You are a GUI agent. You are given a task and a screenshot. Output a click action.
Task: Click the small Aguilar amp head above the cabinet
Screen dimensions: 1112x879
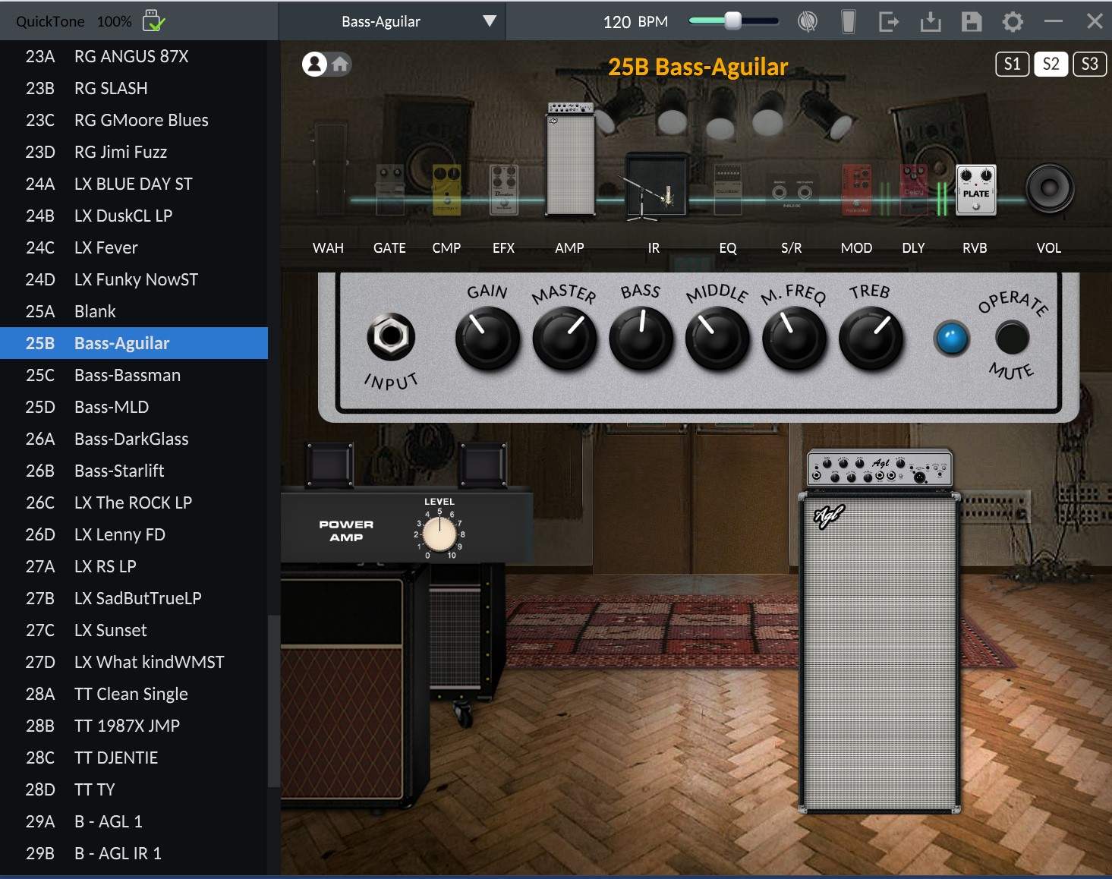tap(879, 468)
